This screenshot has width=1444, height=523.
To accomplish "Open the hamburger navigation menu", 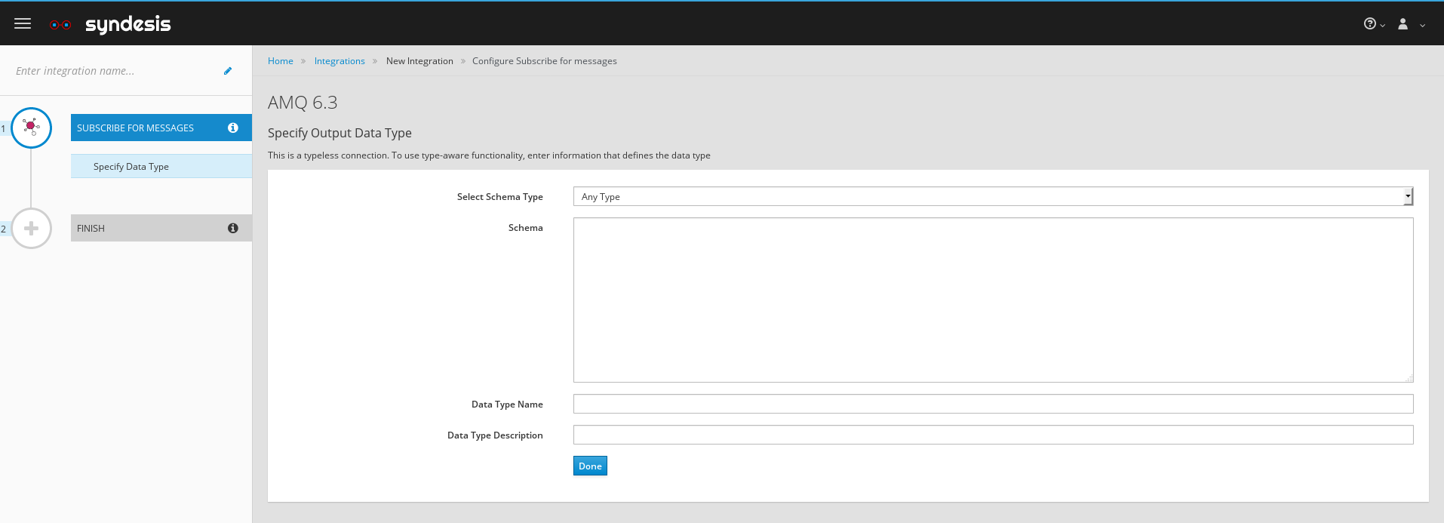I will [x=23, y=23].
